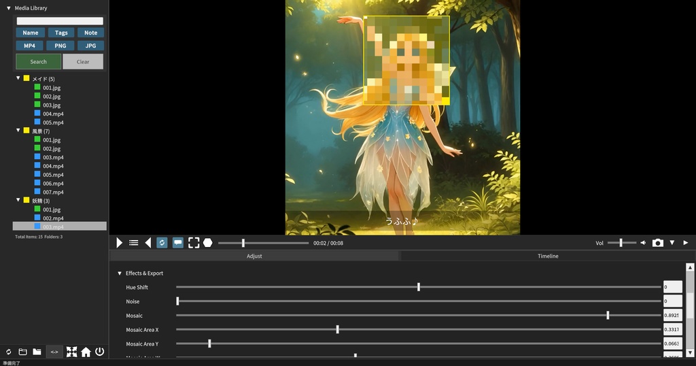Collapse the 風景 (7) folder
Screen dimensions: 696x366
[x=18, y=131]
